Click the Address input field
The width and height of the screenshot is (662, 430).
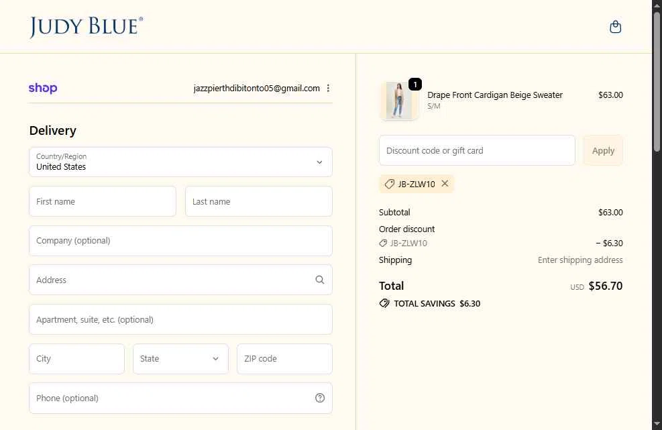pos(180,280)
